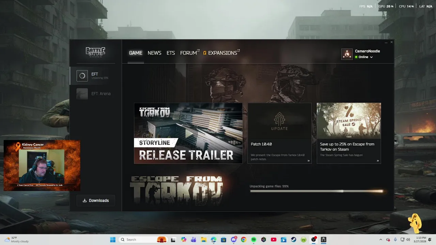The width and height of the screenshot is (436, 245).
Task: Open the Windows Start menu
Action: click(113, 240)
